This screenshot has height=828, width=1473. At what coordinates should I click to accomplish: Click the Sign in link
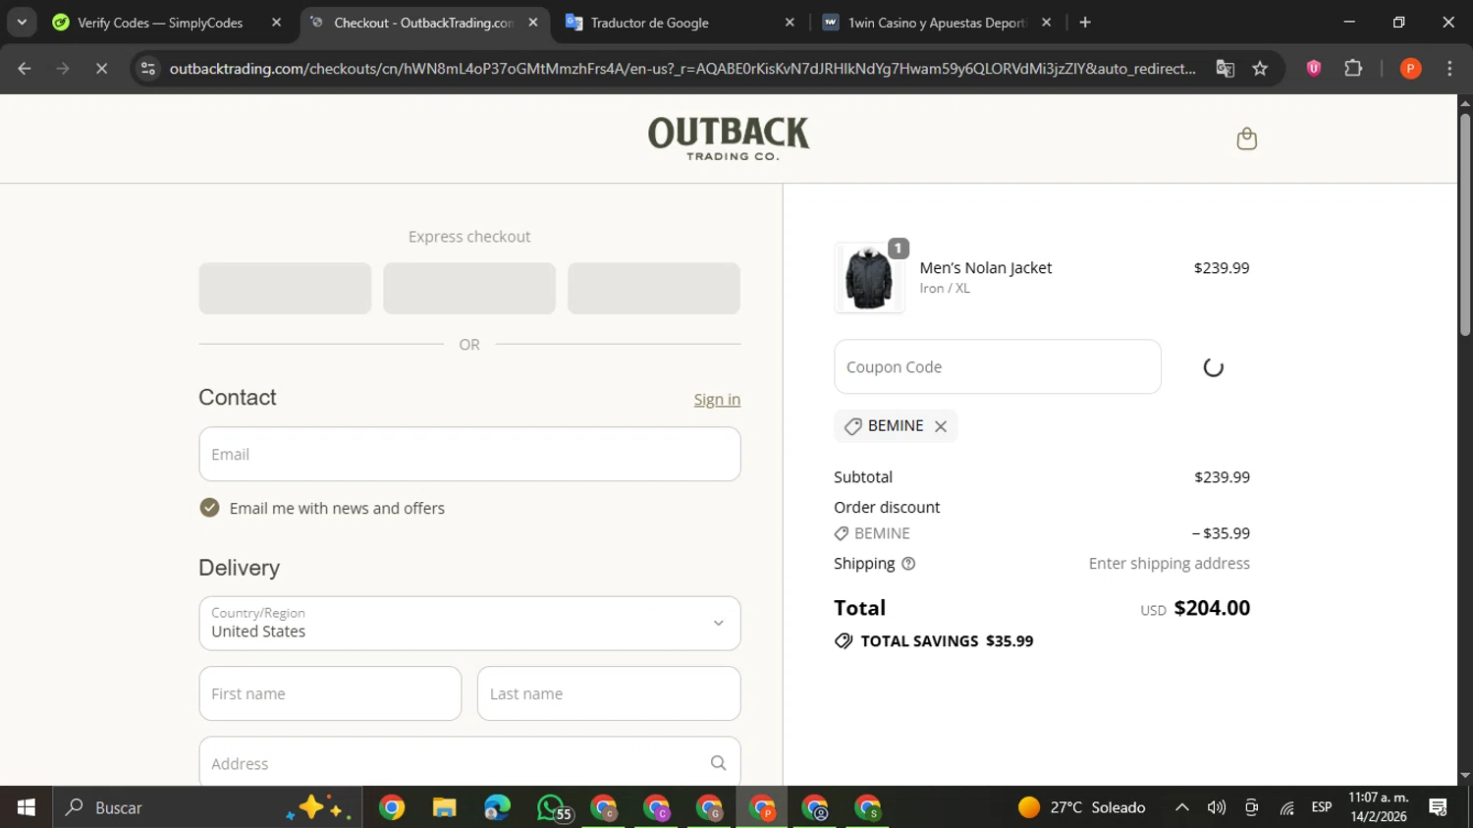717,400
